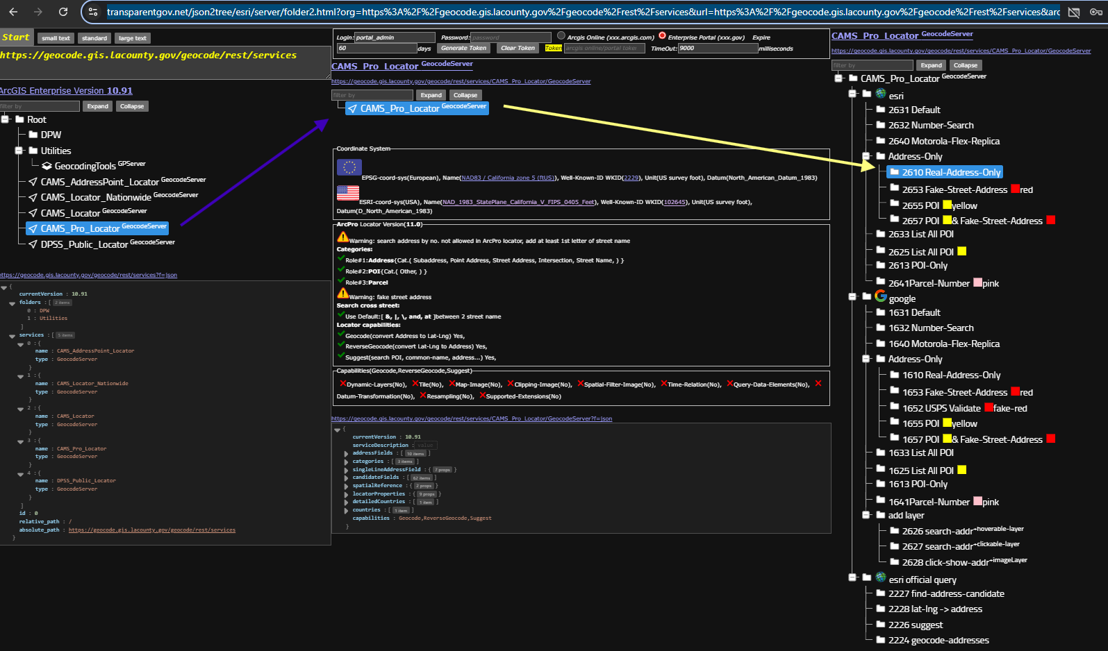Collapse the 'add layer' tree node
The width and height of the screenshot is (1108, 651).
click(x=866, y=515)
